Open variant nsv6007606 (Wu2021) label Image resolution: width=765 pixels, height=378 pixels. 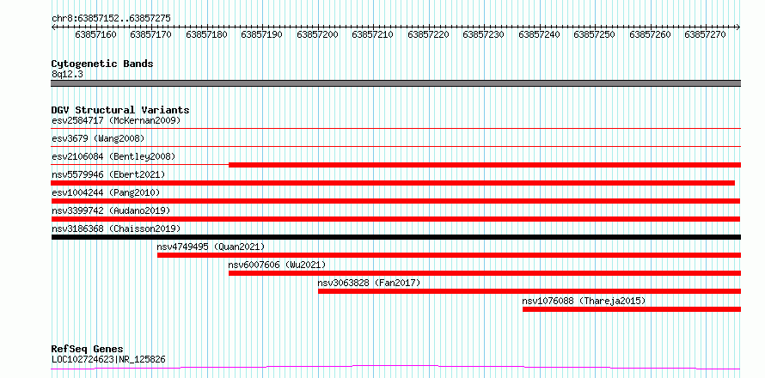(277, 265)
